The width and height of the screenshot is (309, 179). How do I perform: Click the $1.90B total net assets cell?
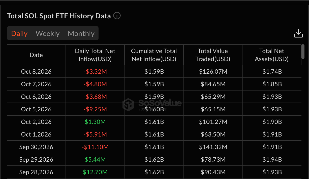(272, 122)
